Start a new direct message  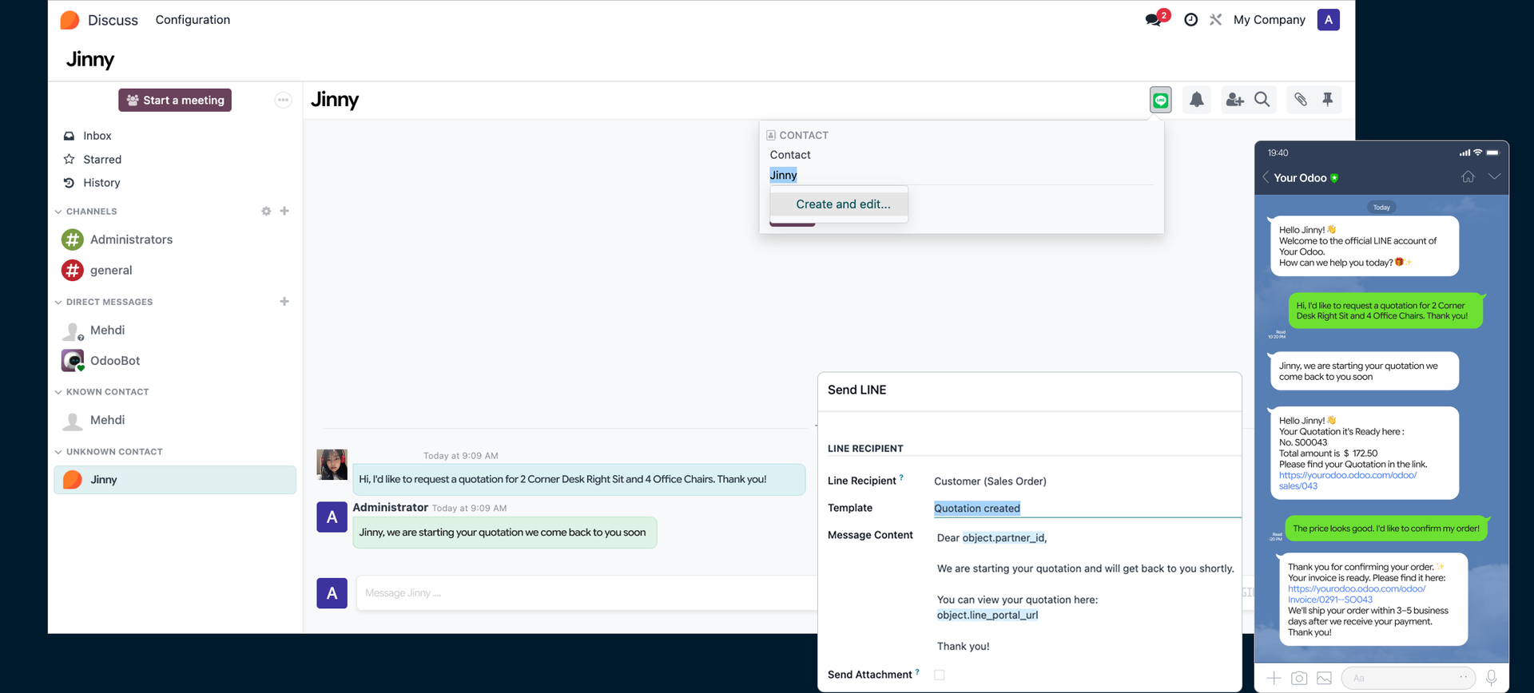click(x=284, y=302)
